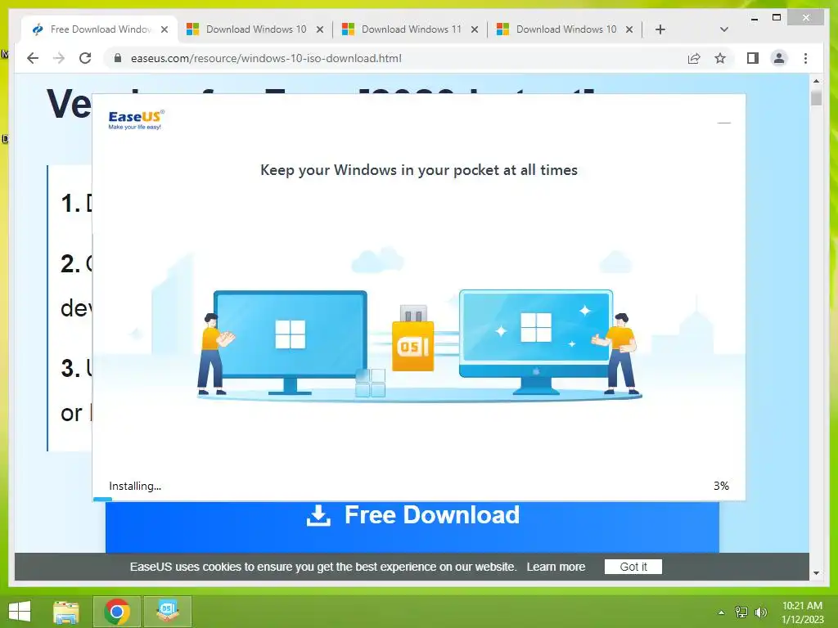Dismiss cookie notice with Got it
The height and width of the screenshot is (628, 838).
pos(633,567)
